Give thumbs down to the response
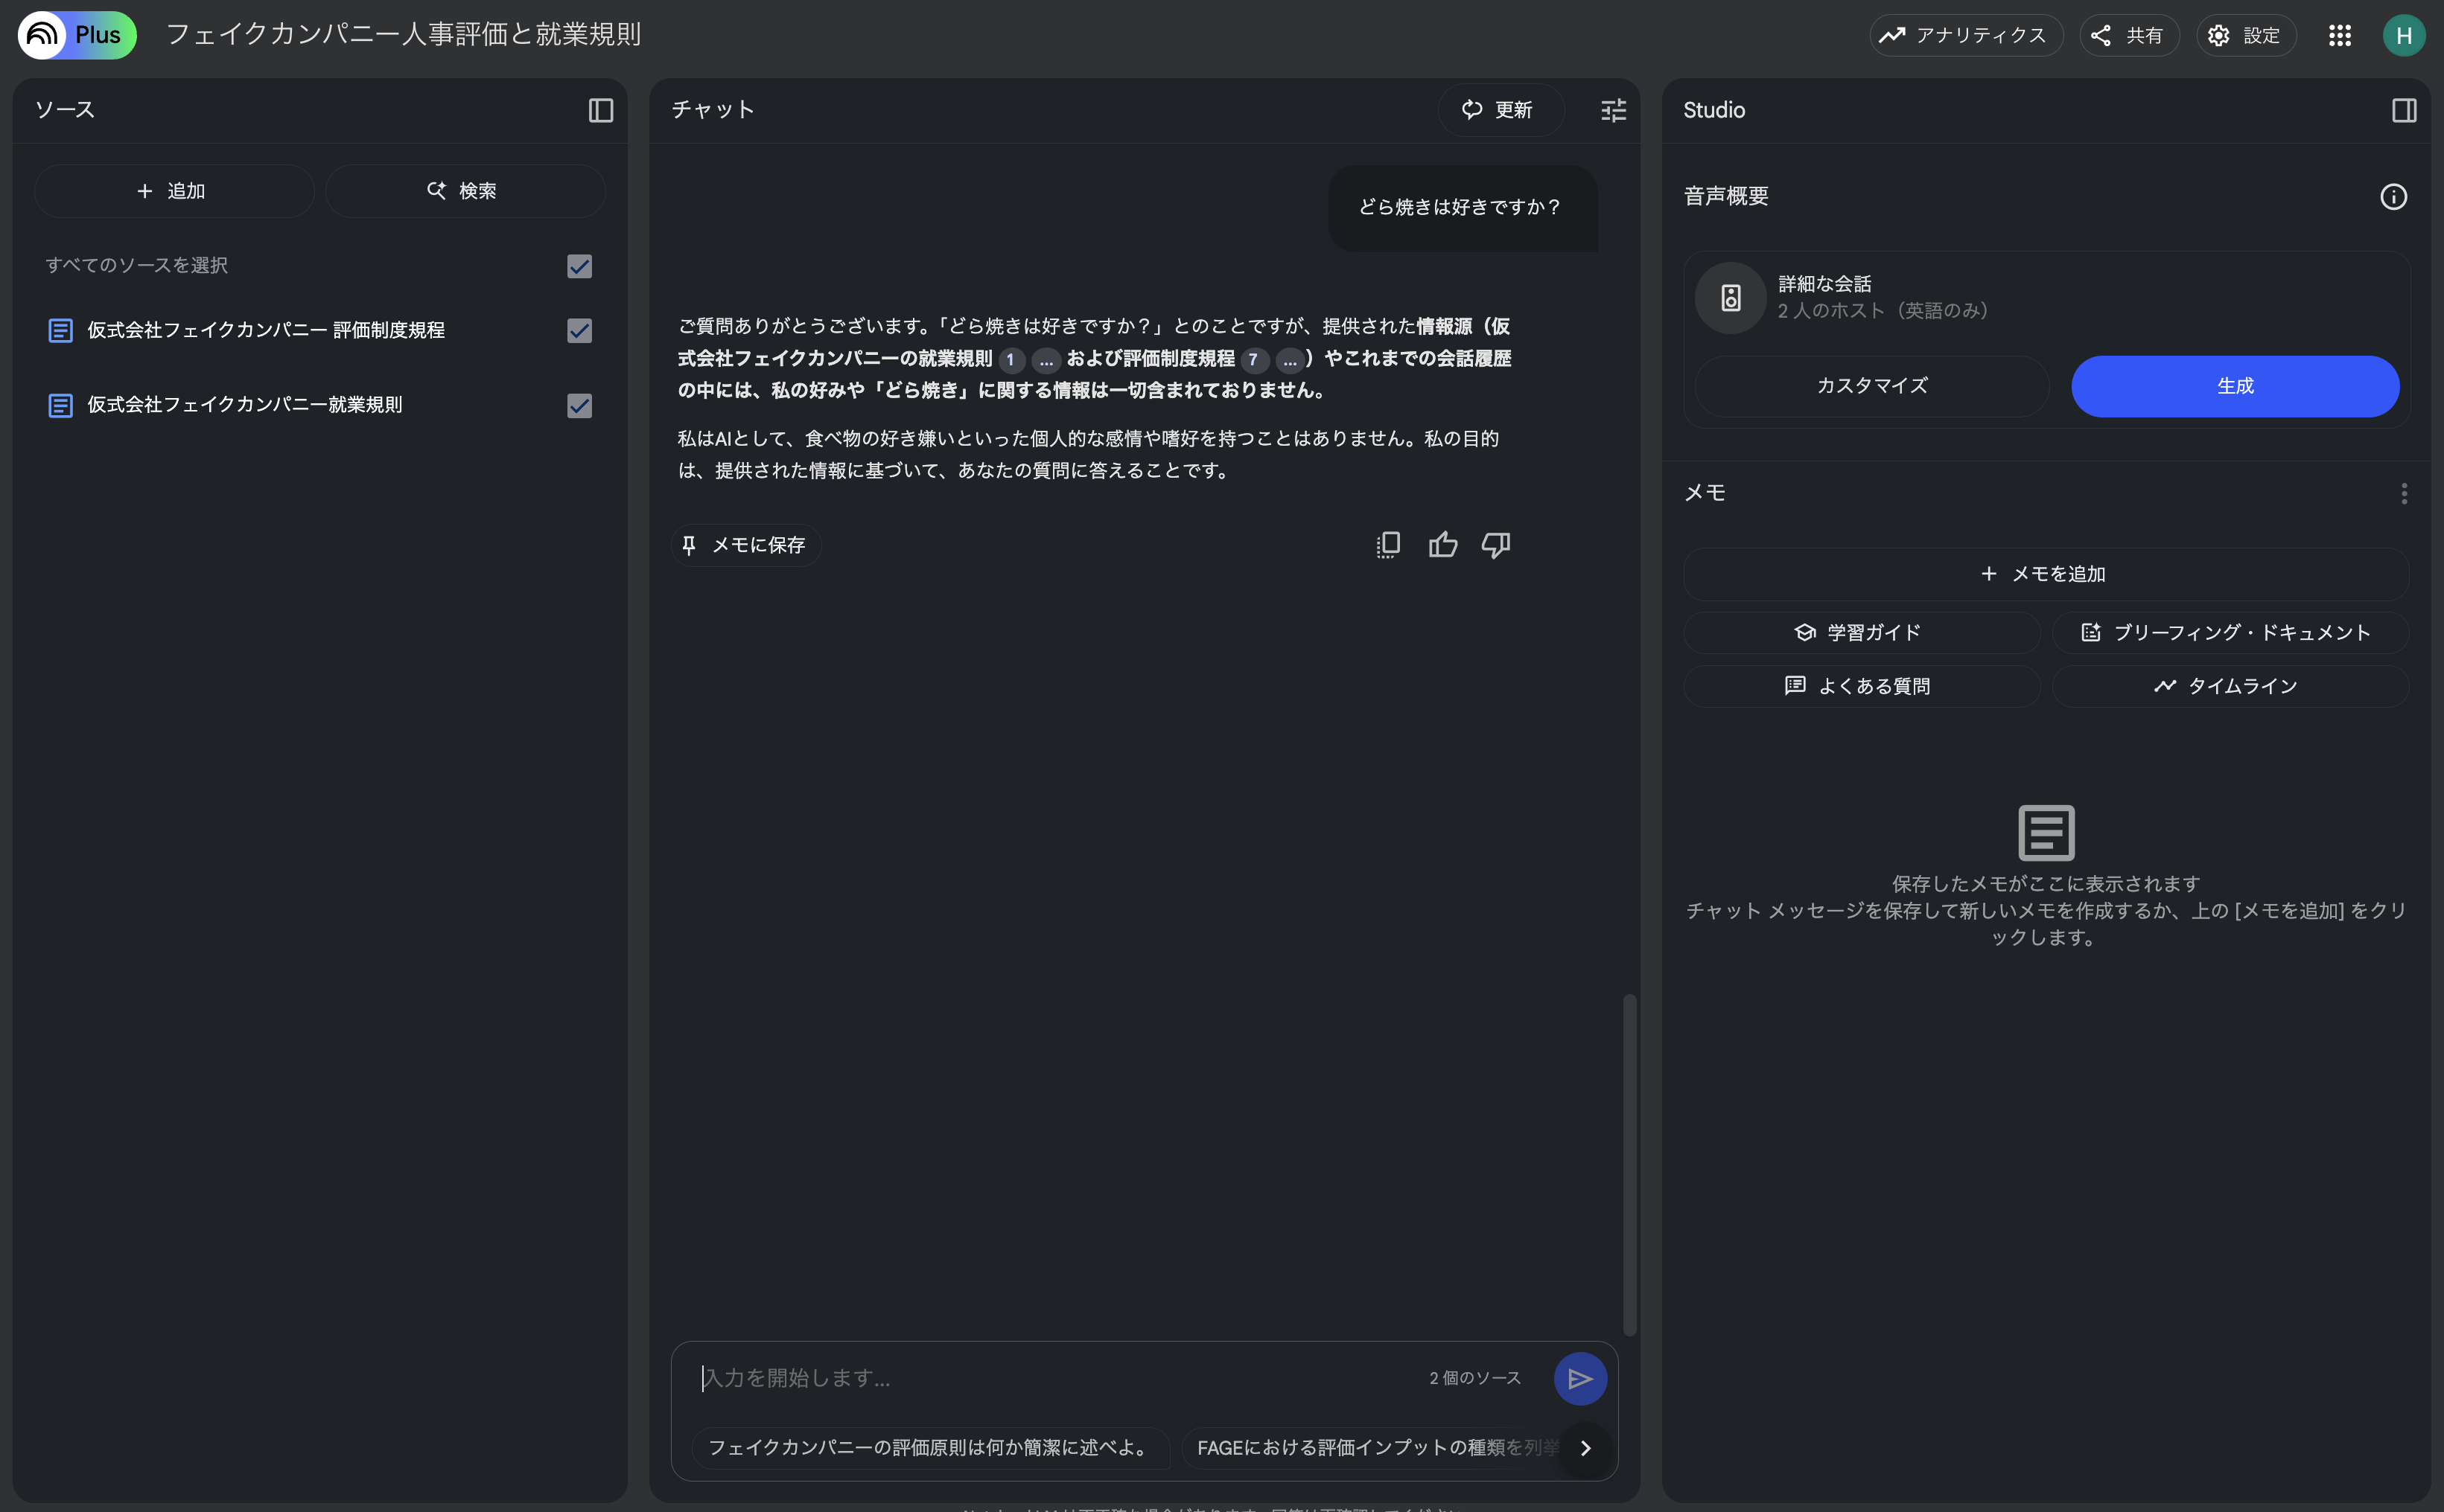This screenshot has height=1512, width=2444. point(1495,544)
